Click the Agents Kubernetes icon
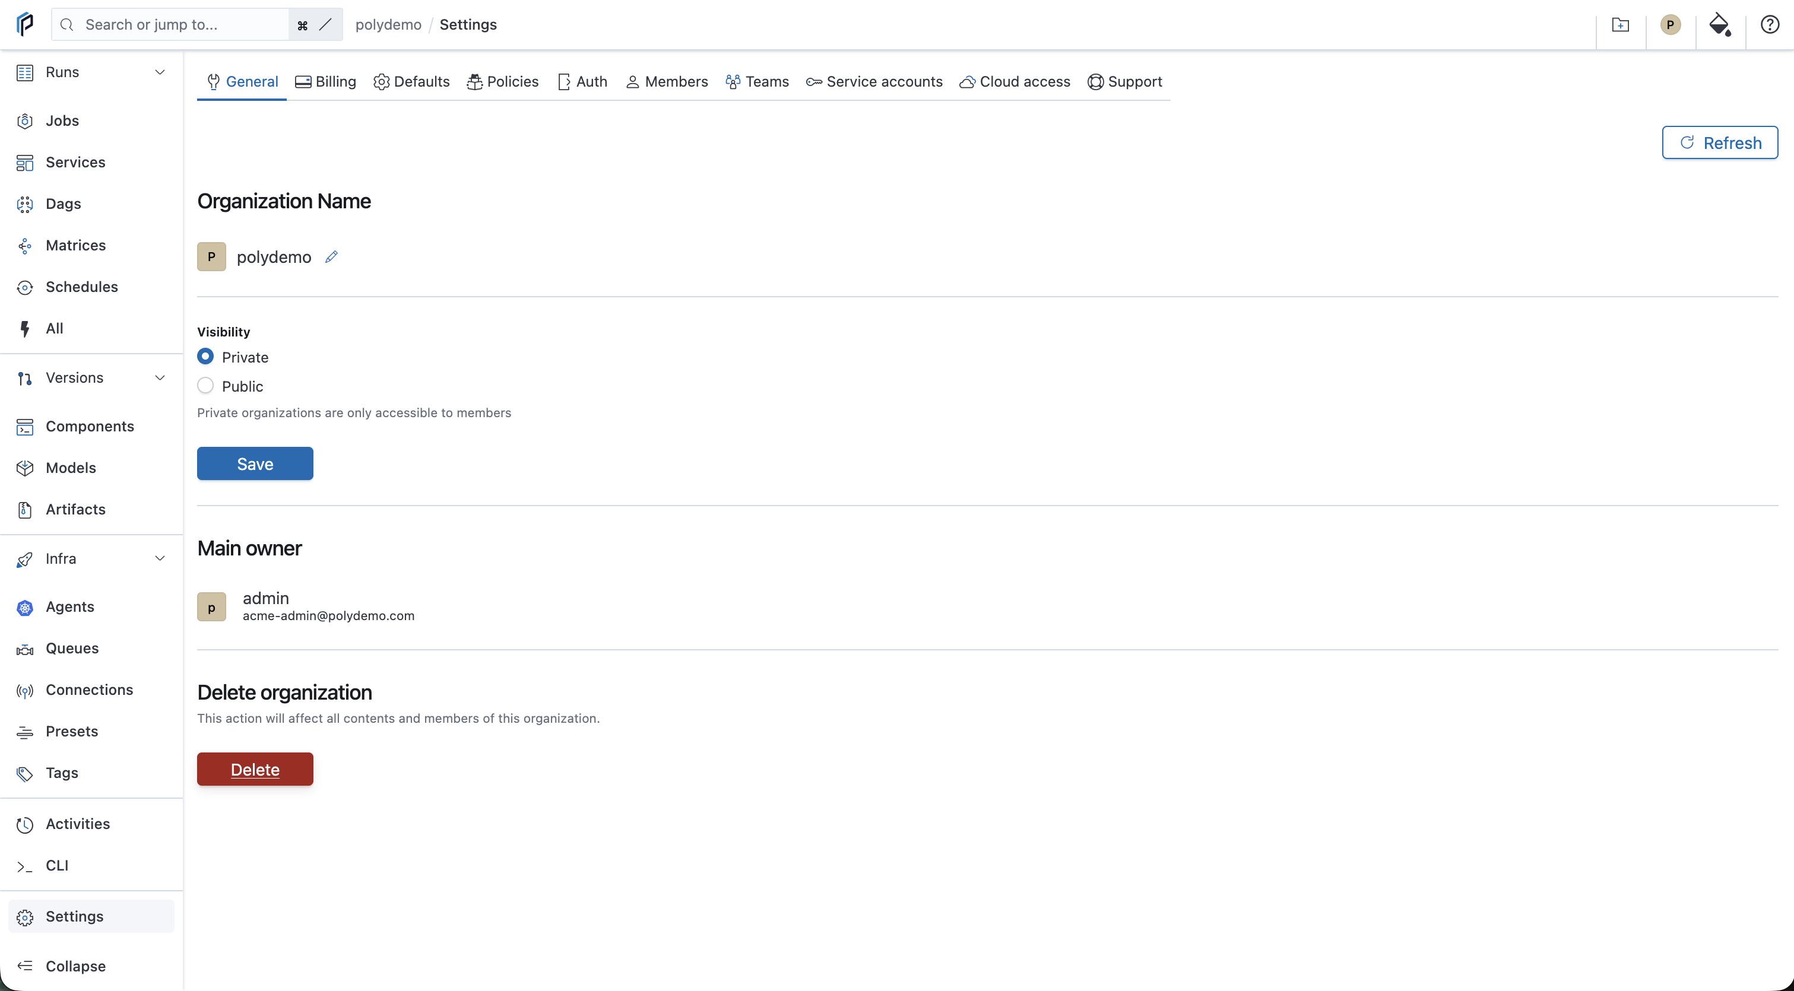This screenshot has width=1794, height=991. (25, 608)
